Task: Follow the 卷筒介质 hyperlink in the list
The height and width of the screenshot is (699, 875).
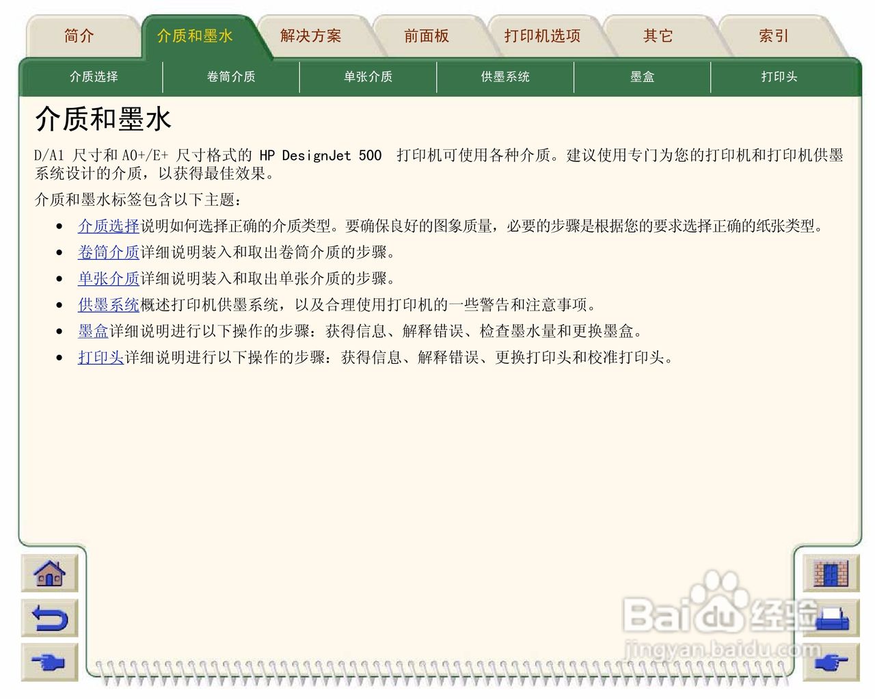Action: (109, 252)
